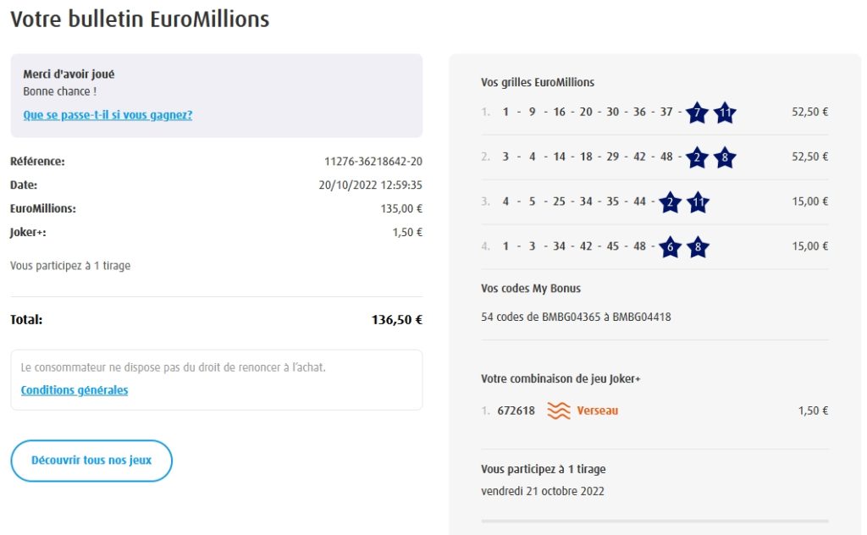Click the Joker+ combination 672618

(516, 411)
